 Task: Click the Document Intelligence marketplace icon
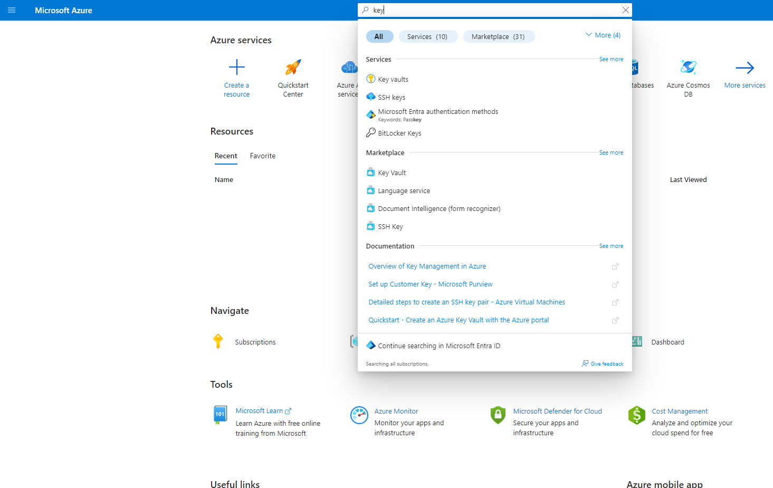[x=371, y=208]
